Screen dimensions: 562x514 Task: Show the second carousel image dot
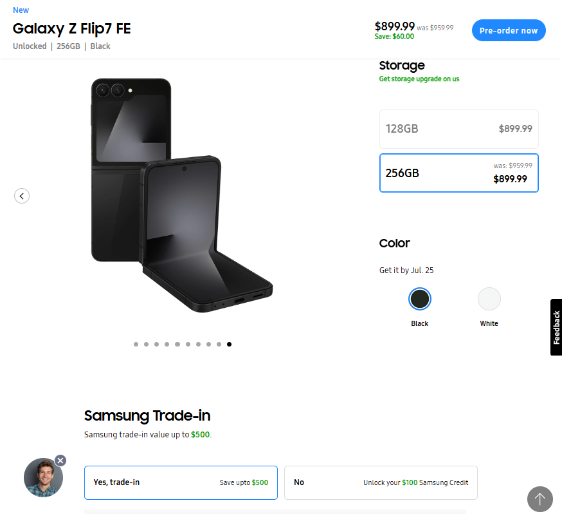147,345
